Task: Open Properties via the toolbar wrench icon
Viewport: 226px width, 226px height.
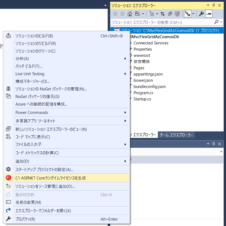Action: pos(201,14)
